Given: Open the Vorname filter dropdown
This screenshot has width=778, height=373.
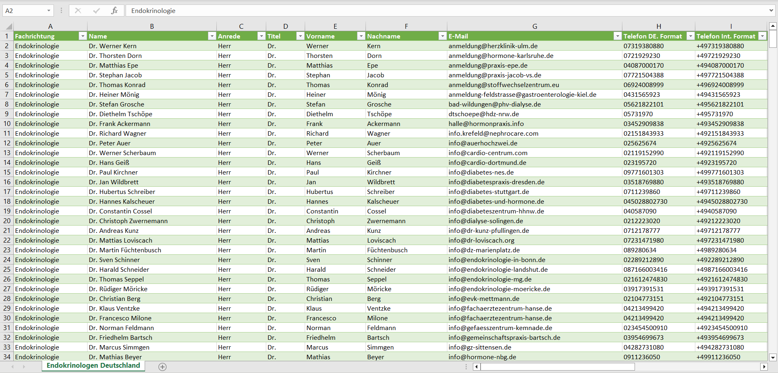Looking at the screenshot, I should click(x=361, y=36).
